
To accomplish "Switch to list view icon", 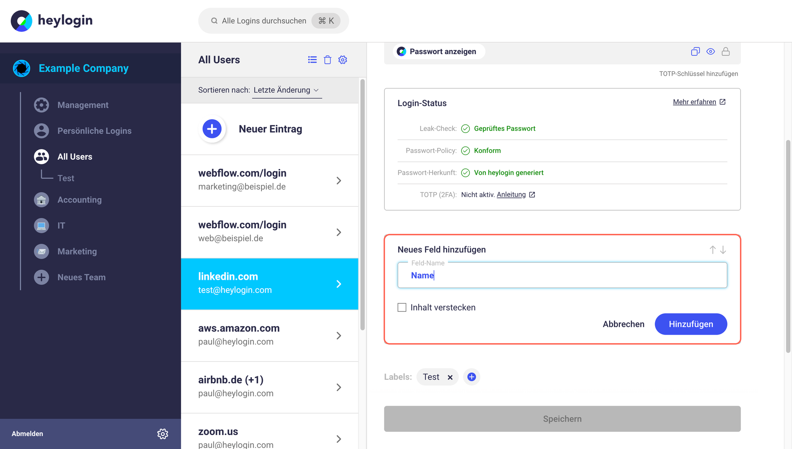I will coord(312,60).
